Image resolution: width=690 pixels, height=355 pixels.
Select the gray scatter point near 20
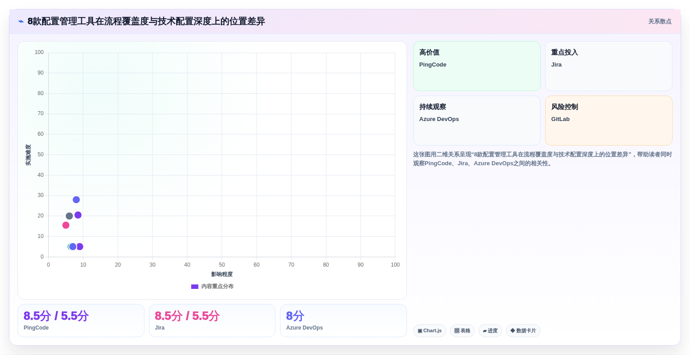(x=69, y=216)
